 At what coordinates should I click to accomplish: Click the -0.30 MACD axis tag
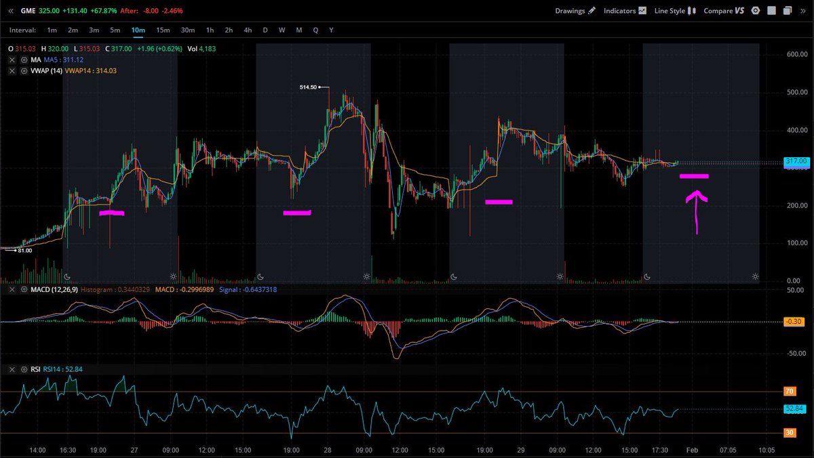coord(794,322)
